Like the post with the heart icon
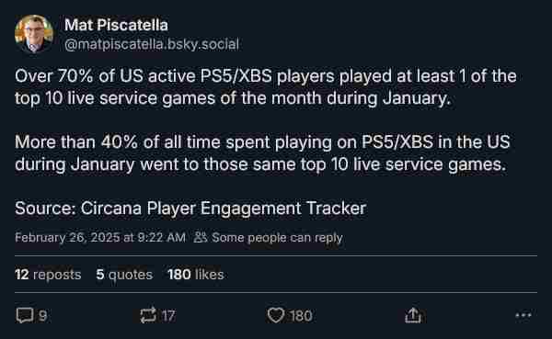Image resolution: width=552 pixels, height=339 pixels. (x=276, y=315)
